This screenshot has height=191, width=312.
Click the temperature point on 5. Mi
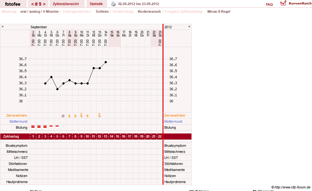51,77
